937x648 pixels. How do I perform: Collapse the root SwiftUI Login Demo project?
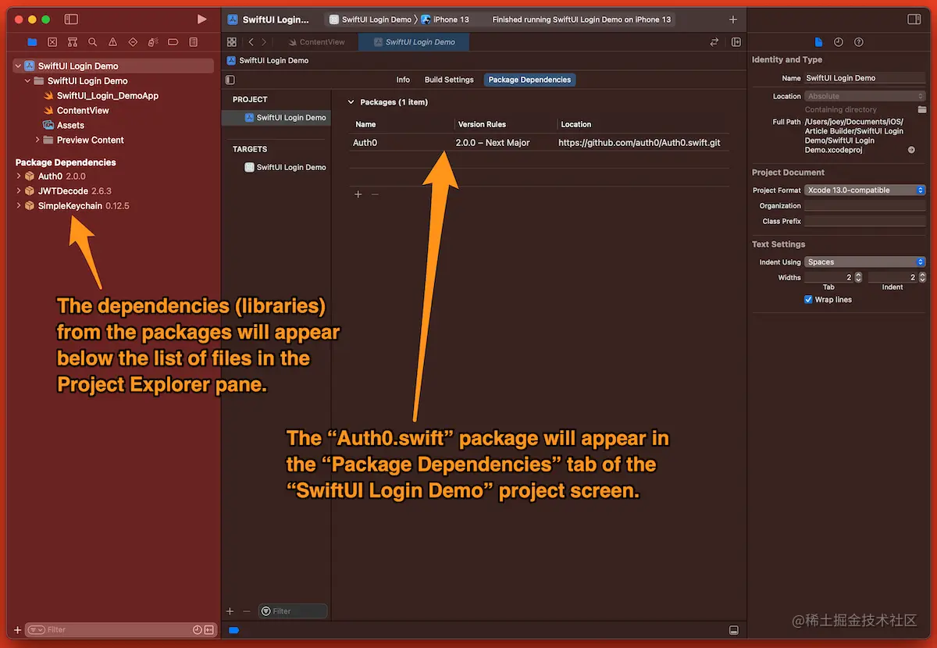18,66
